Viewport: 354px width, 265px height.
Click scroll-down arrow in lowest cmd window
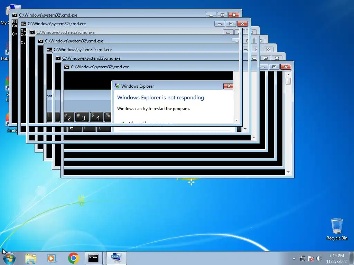[288, 173]
